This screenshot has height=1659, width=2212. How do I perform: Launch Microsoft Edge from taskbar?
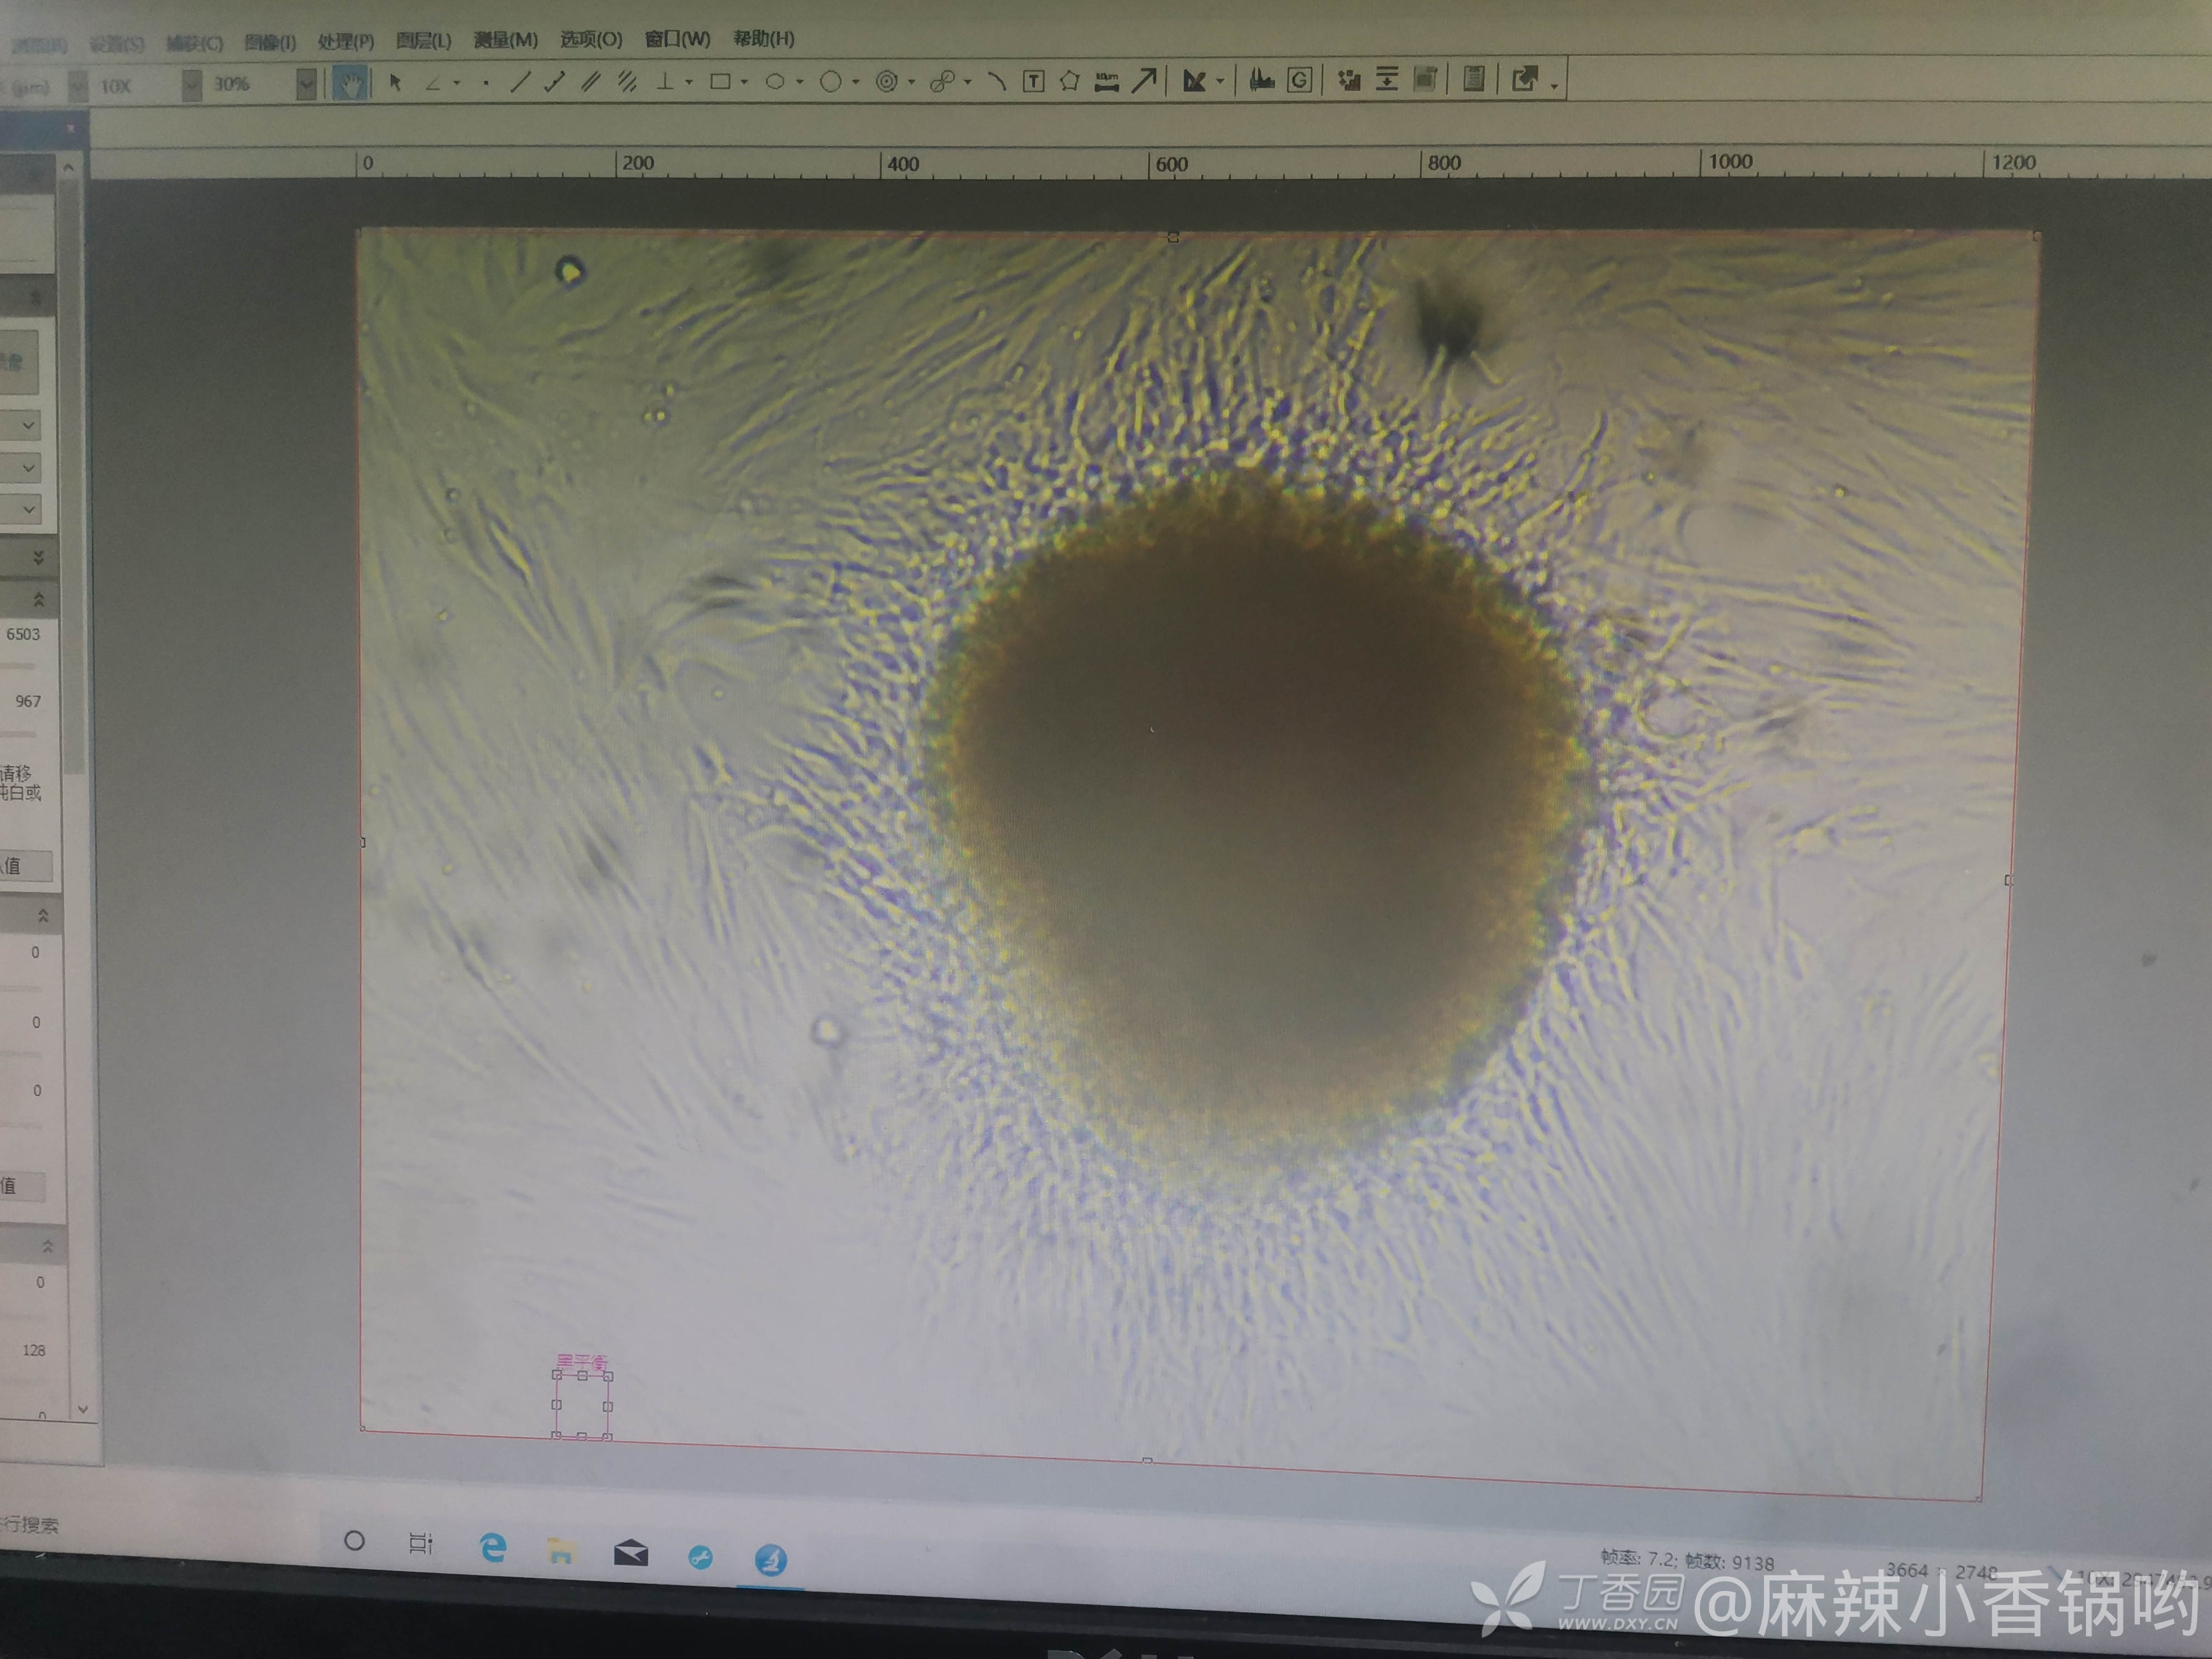493,1548
